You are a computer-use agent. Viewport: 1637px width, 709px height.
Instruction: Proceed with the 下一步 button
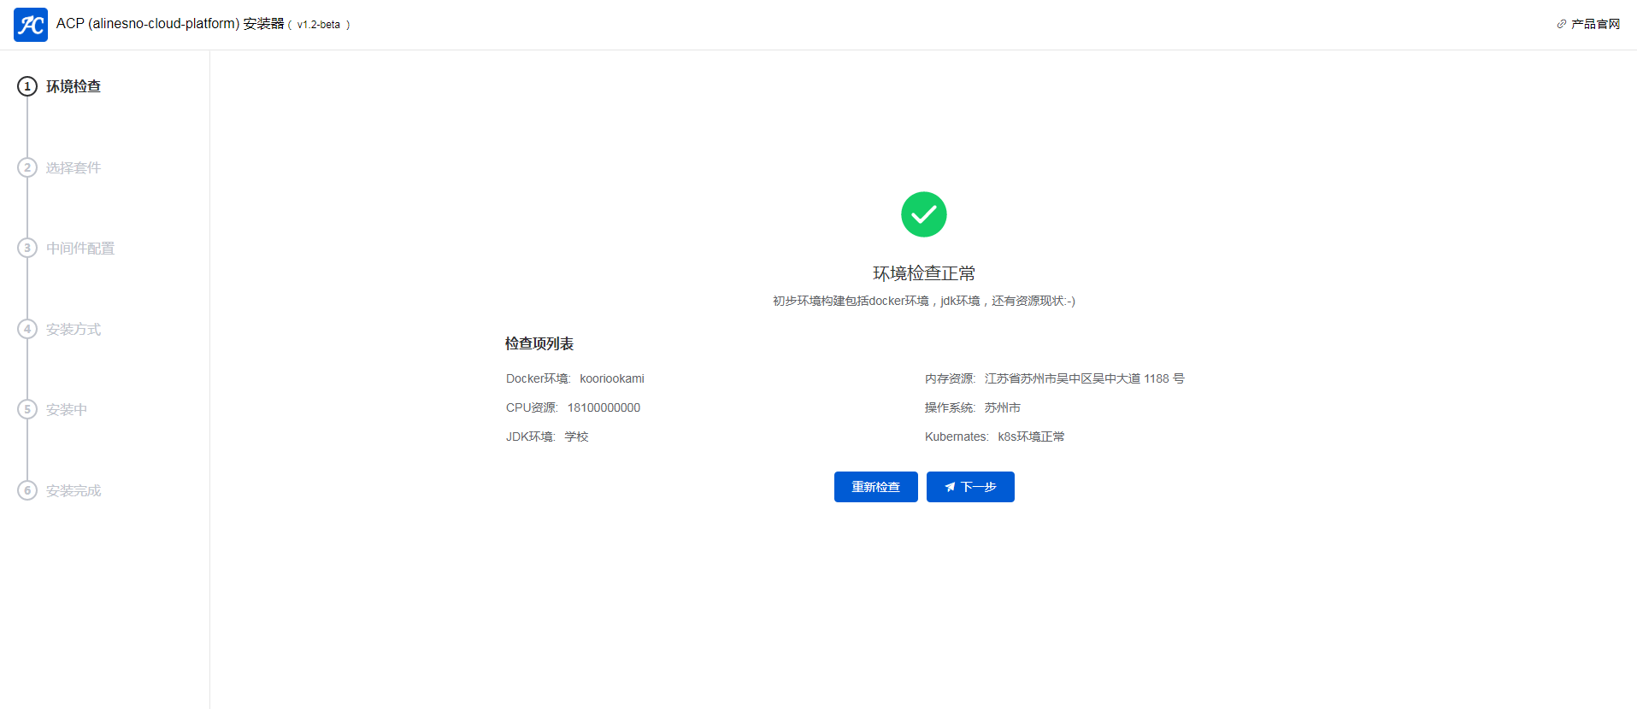click(970, 487)
